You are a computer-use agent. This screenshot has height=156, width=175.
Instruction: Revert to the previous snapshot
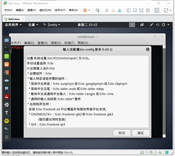click(x=113, y=10)
